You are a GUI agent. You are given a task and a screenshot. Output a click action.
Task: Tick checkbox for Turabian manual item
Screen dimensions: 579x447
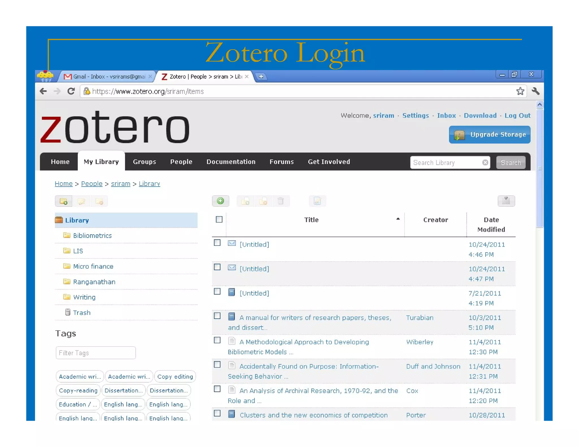point(217,316)
